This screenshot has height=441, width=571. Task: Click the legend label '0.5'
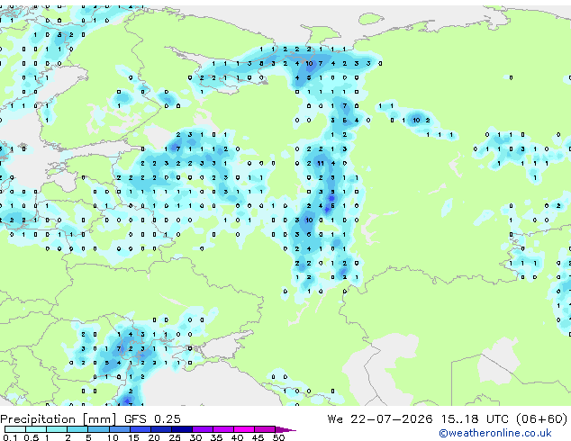31,437
